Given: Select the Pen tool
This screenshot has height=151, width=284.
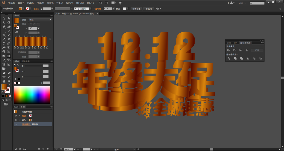Looking at the screenshot, I should 4,27.
